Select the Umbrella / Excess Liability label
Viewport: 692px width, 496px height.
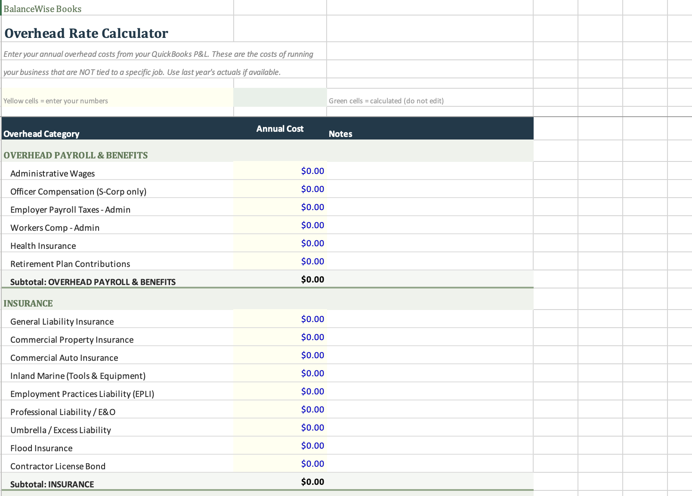tap(61, 430)
